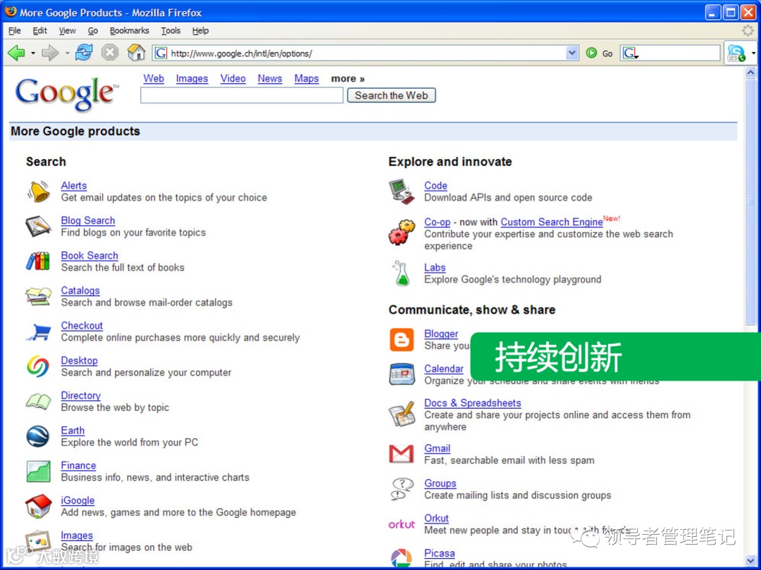Click the News link above search box
The height and width of the screenshot is (570, 761).
tap(270, 79)
